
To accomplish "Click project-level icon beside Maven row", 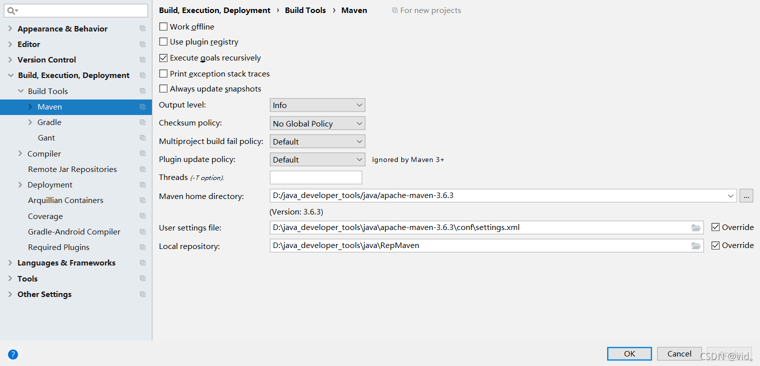I will 143,106.
